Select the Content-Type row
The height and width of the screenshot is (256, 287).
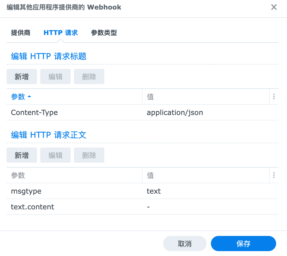142,113
